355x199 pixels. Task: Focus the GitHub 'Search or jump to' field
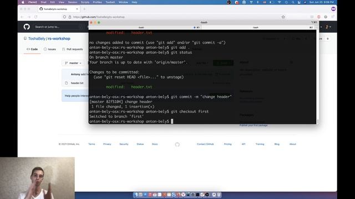coord(59,27)
